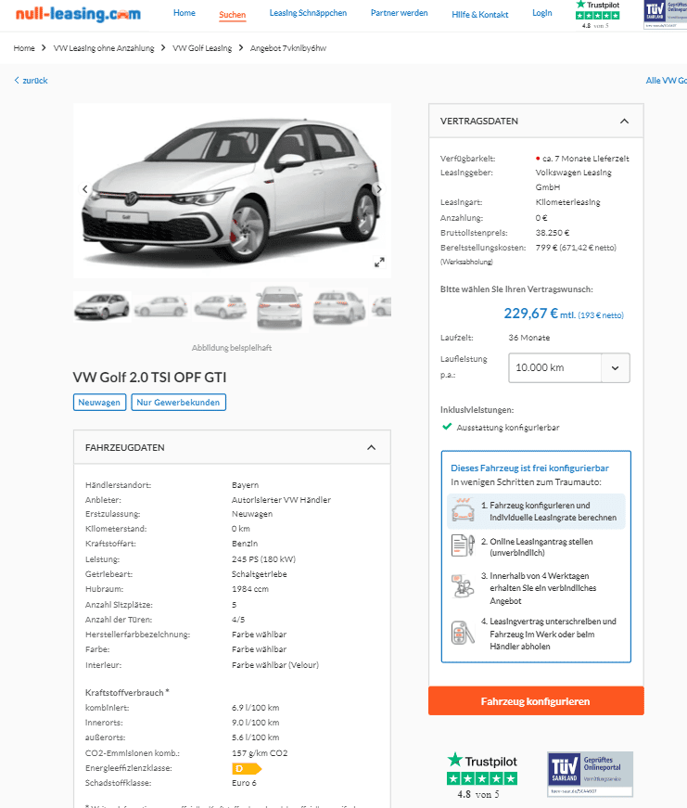Open the Trustpilot rating badge in header

point(597,15)
